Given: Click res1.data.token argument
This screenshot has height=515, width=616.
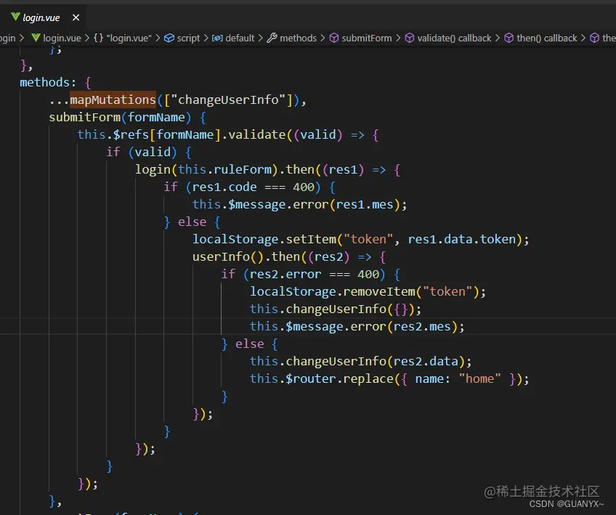Looking at the screenshot, I should (x=461, y=239).
